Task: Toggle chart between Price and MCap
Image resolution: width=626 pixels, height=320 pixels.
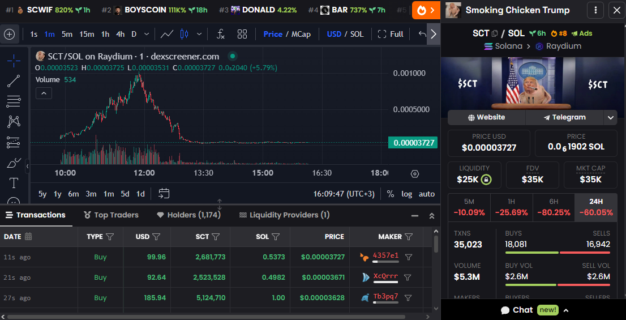Action: [287, 34]
